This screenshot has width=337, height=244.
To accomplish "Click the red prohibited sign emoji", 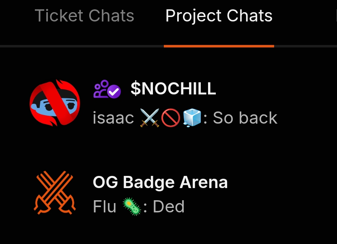I will coord(171,118).
